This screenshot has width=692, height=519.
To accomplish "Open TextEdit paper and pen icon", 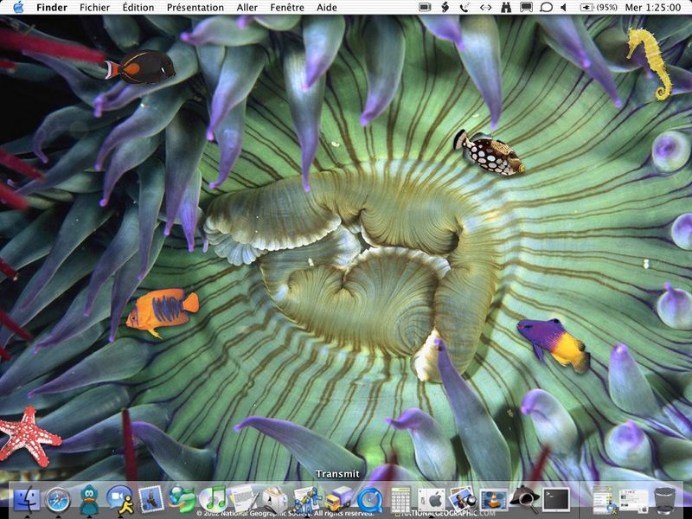I will click(244, 500).
